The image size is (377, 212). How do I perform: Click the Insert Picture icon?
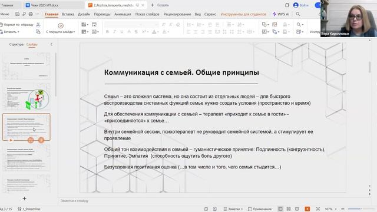tap(275, 25)
